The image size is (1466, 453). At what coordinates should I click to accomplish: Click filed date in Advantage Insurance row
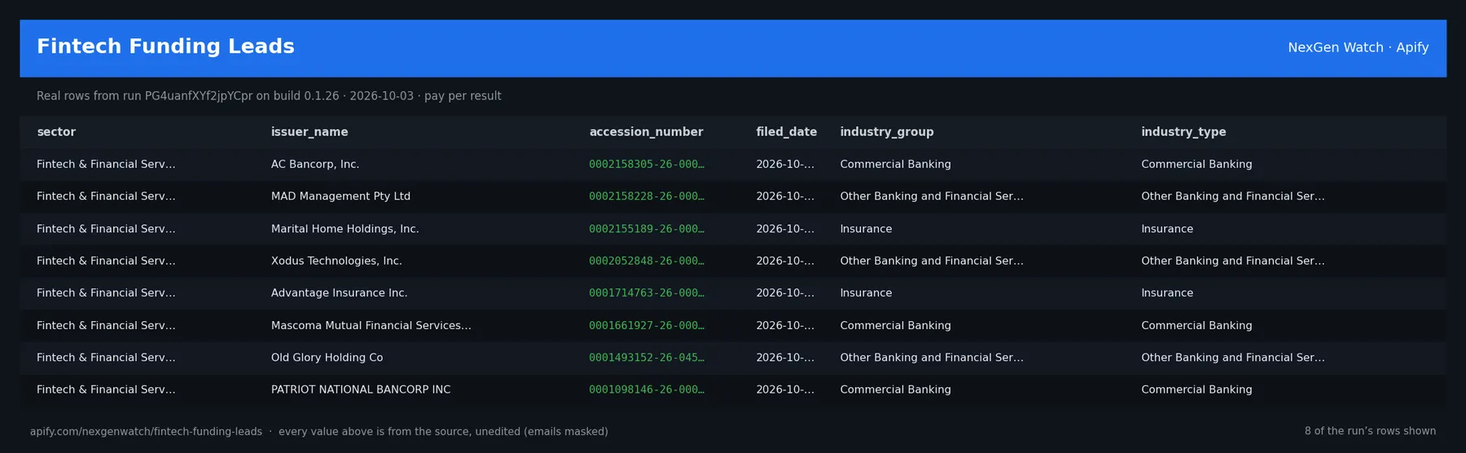tap(785, 293)
